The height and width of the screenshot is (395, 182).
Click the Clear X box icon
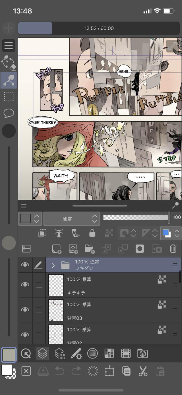click(26, 371)
